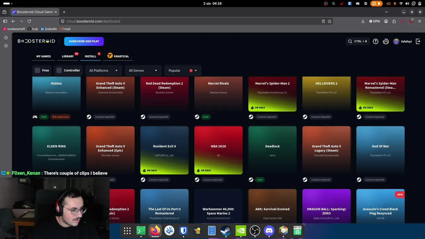Open reader view icon in address bar
Viewport: 425px width, 239px height.
click(x=323, y=21)
